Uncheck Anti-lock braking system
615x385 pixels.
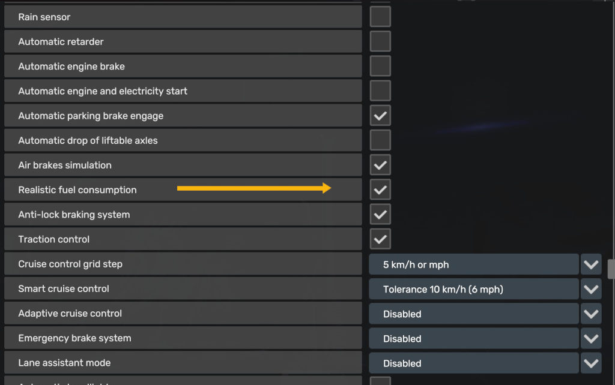click(380, 213)
